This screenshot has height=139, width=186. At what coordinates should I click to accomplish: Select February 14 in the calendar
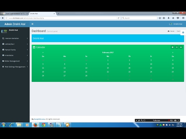point(86,68)
